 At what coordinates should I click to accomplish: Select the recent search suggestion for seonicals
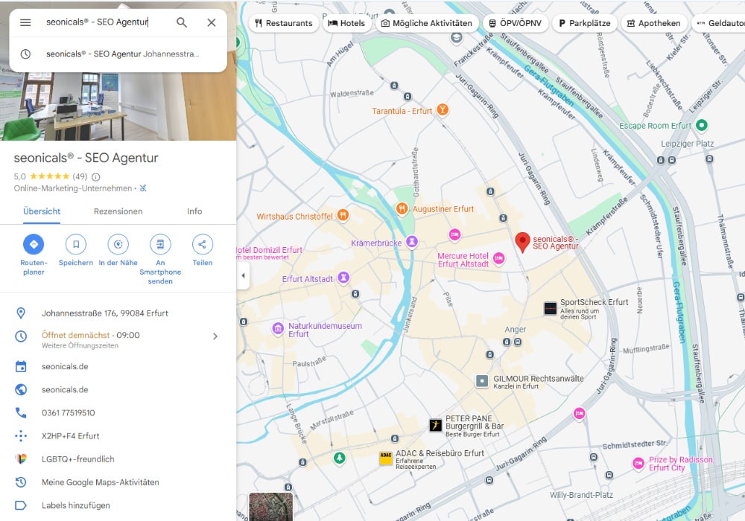point(118,54)
